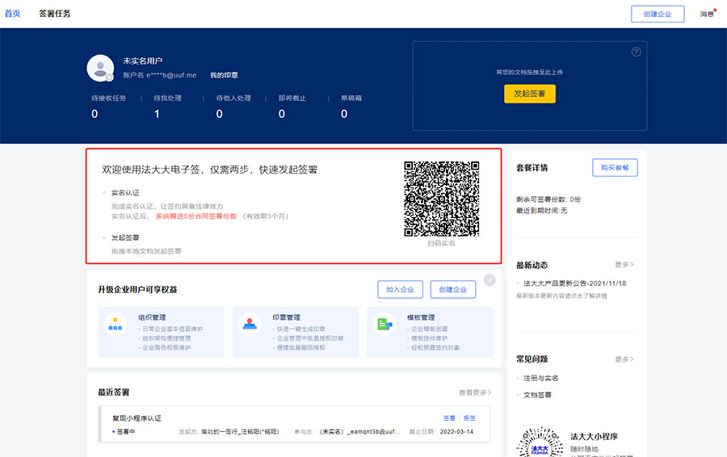The width and height of the screenshot is (727, 457).
Task: Expand 更多 beside 最新动态
Action: point(624,265)
